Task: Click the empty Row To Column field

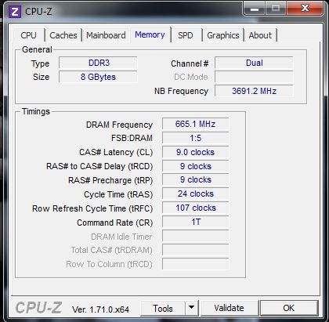Action: coord(195,264)
